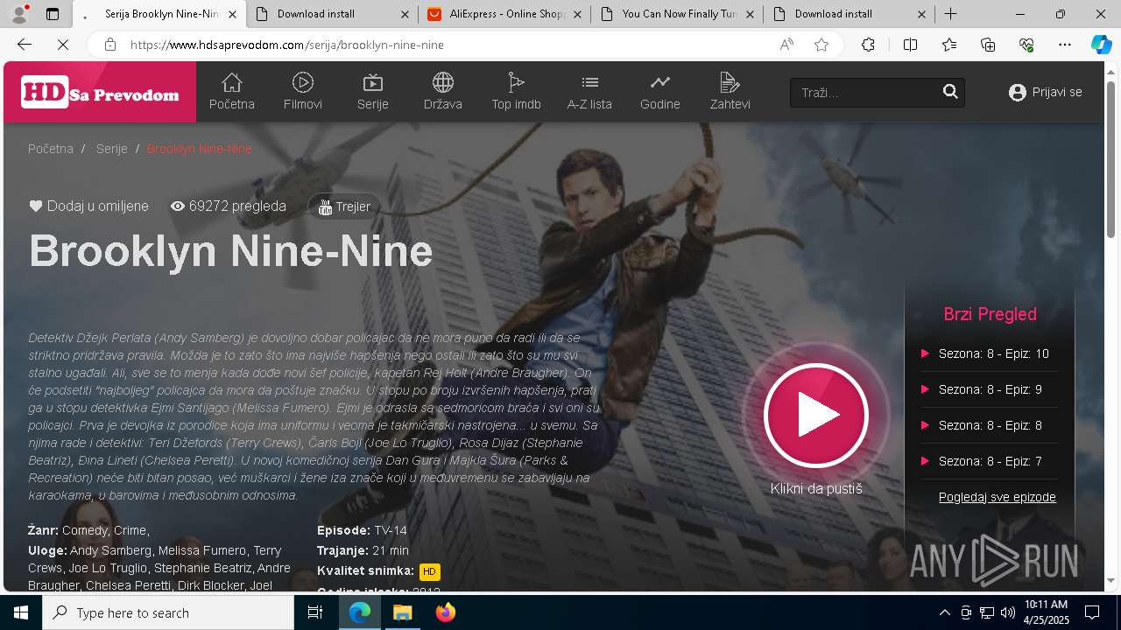Open browser Extensions puzzle icon
This screenshot has width=1121, height=630.
coord(868,45)
